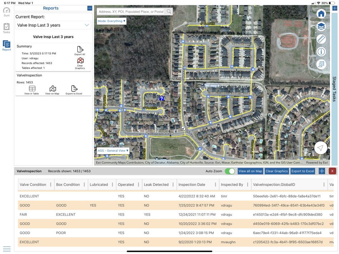Open the Staged Tasks side tab
The width and height of the screenshot is (339, 254).
pyautogui.click(x=334, y=89)
